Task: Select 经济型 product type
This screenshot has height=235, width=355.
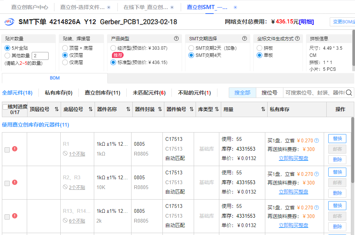Action: [x=113, y=48]
